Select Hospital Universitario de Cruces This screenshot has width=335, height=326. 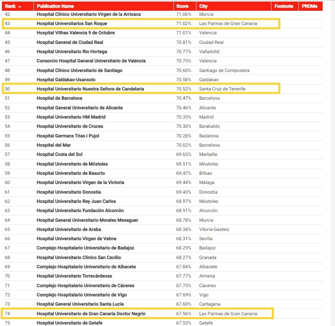pos(70,126)
